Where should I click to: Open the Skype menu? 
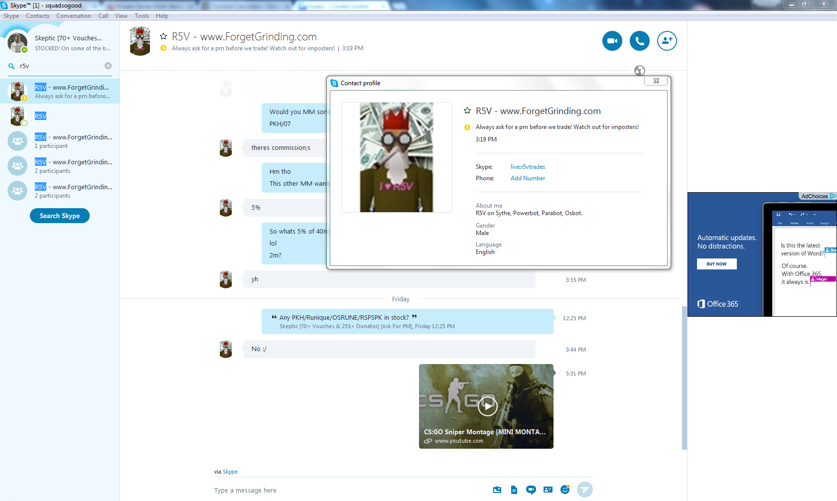tap(11, 16)
